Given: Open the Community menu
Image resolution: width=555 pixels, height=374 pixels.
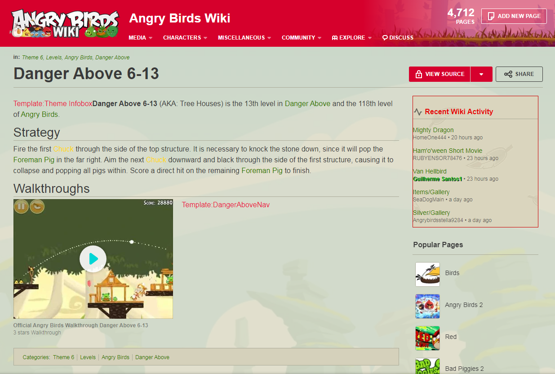Looking at the screenshot, I should (301, 38).
